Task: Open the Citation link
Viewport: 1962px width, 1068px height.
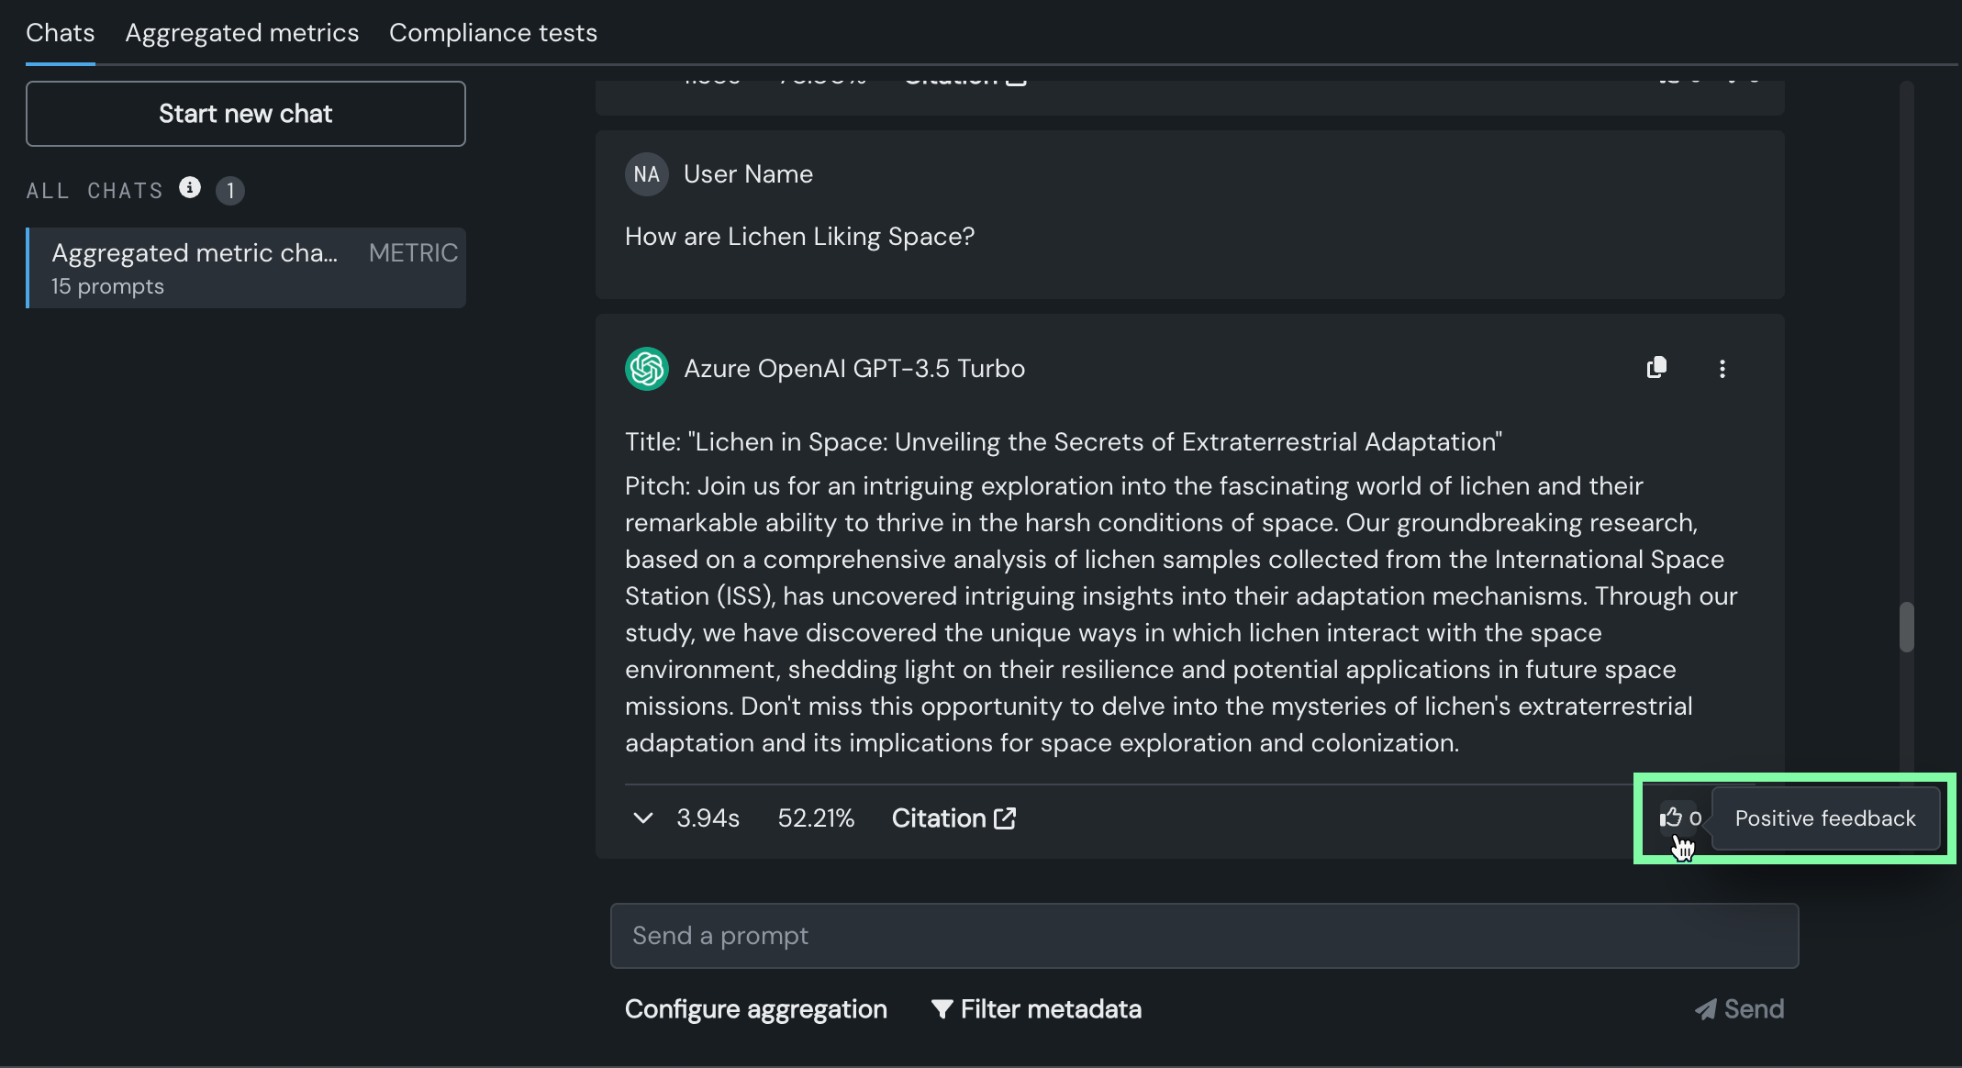Action: coord(939,818)
